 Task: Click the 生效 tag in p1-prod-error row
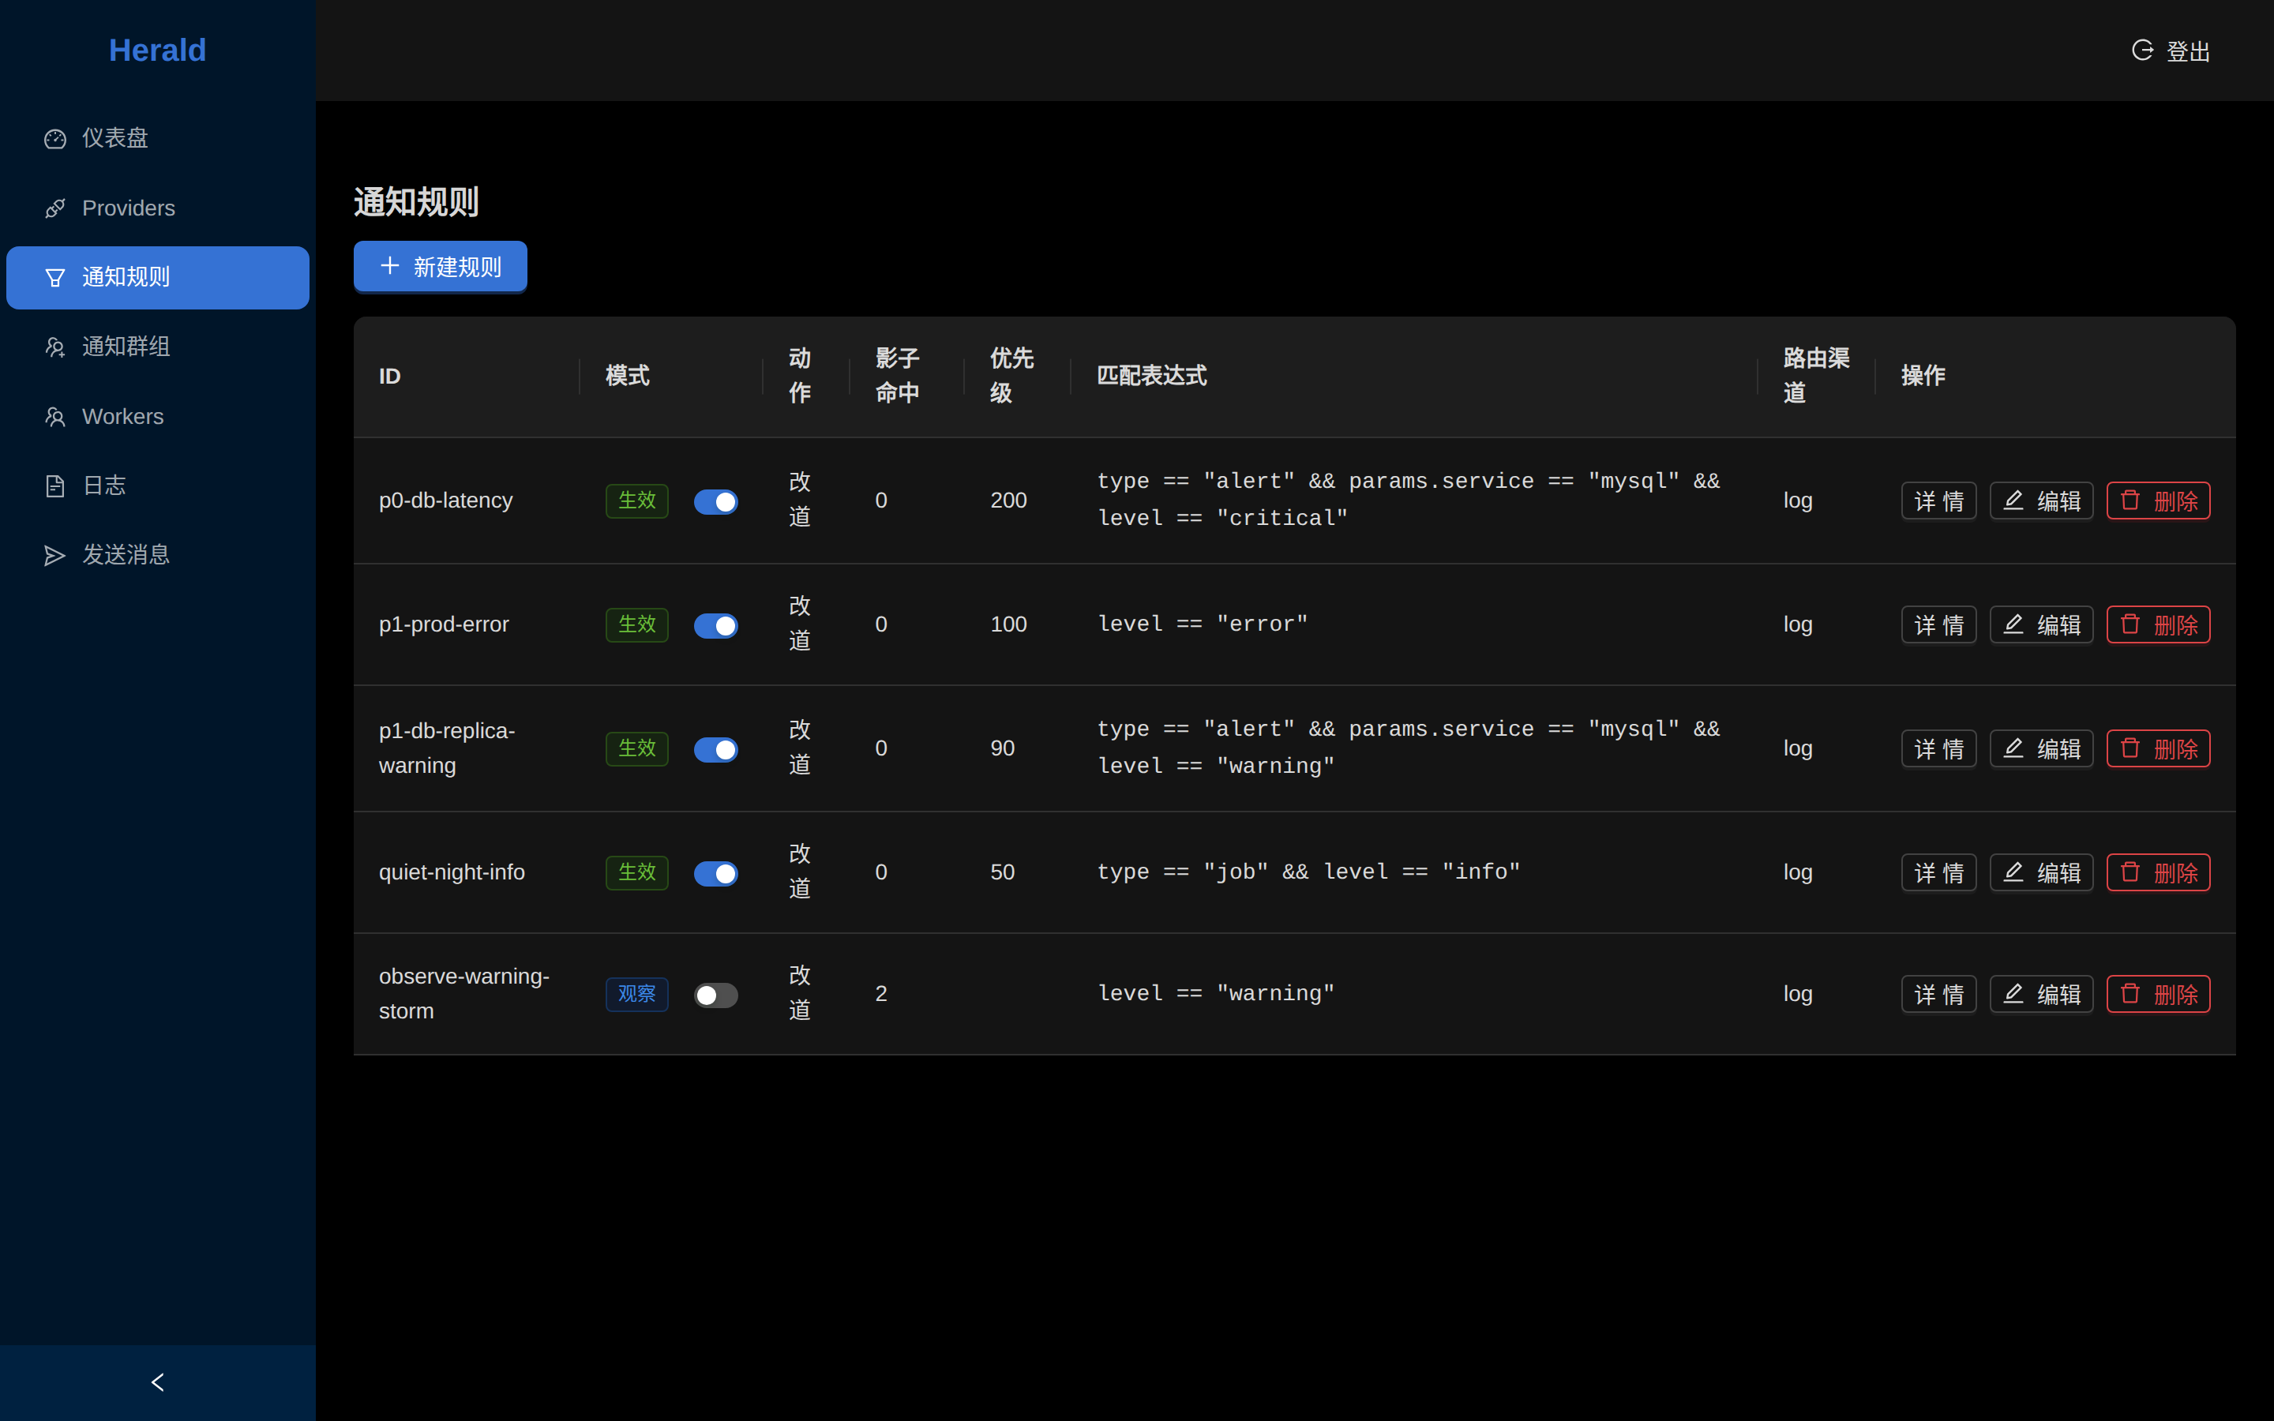(637, 625)
